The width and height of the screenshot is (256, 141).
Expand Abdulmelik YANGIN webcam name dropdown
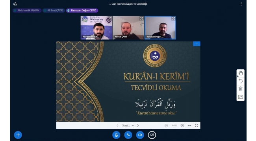92,37
